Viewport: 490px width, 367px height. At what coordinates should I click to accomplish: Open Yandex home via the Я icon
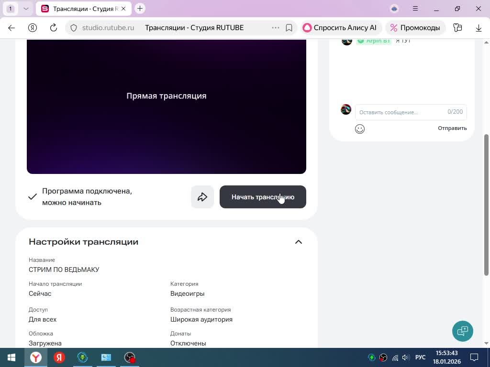click(x=33, y=28)
